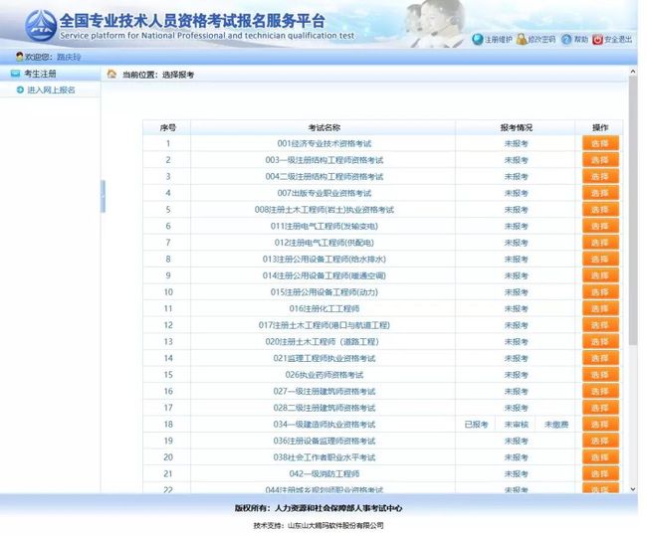This screenshot has height=536, width=647.
Task: Click 选择 for 001经济专业技术资格考试
Action: [600, 143]
